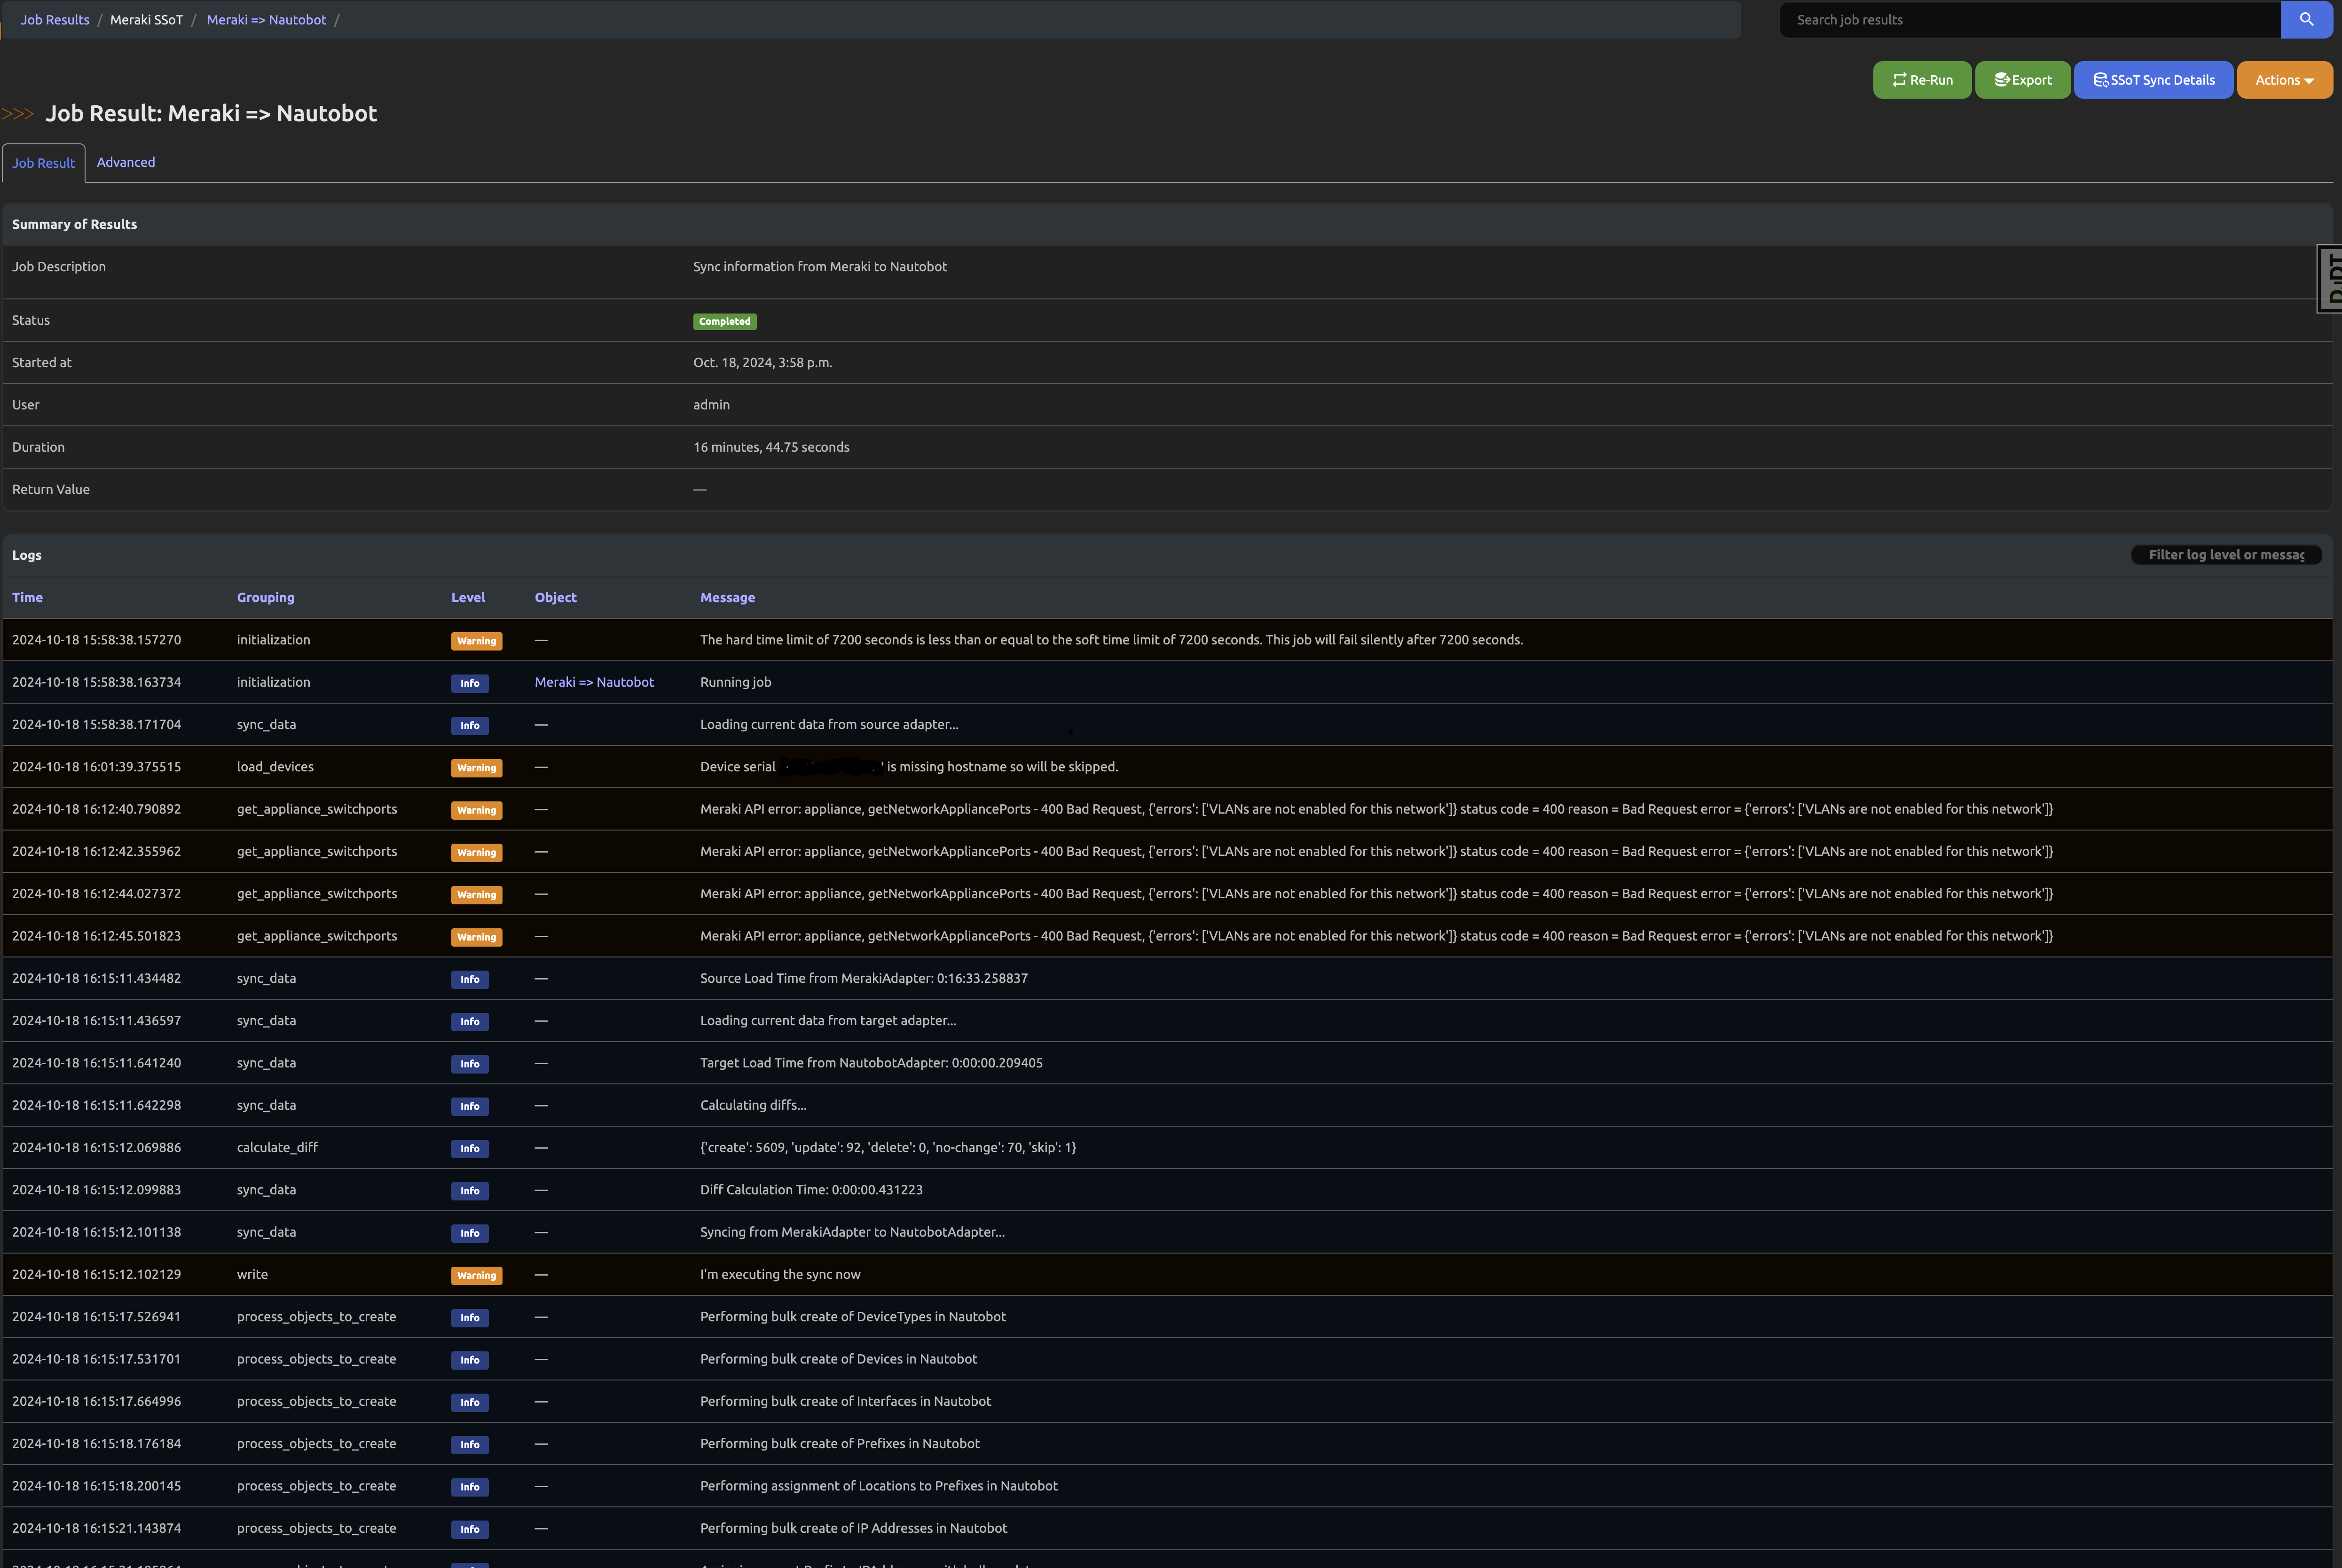Sort logs by Level column header
The height and width of the screenshot is (1568, 2342).
tap(468, 597)
